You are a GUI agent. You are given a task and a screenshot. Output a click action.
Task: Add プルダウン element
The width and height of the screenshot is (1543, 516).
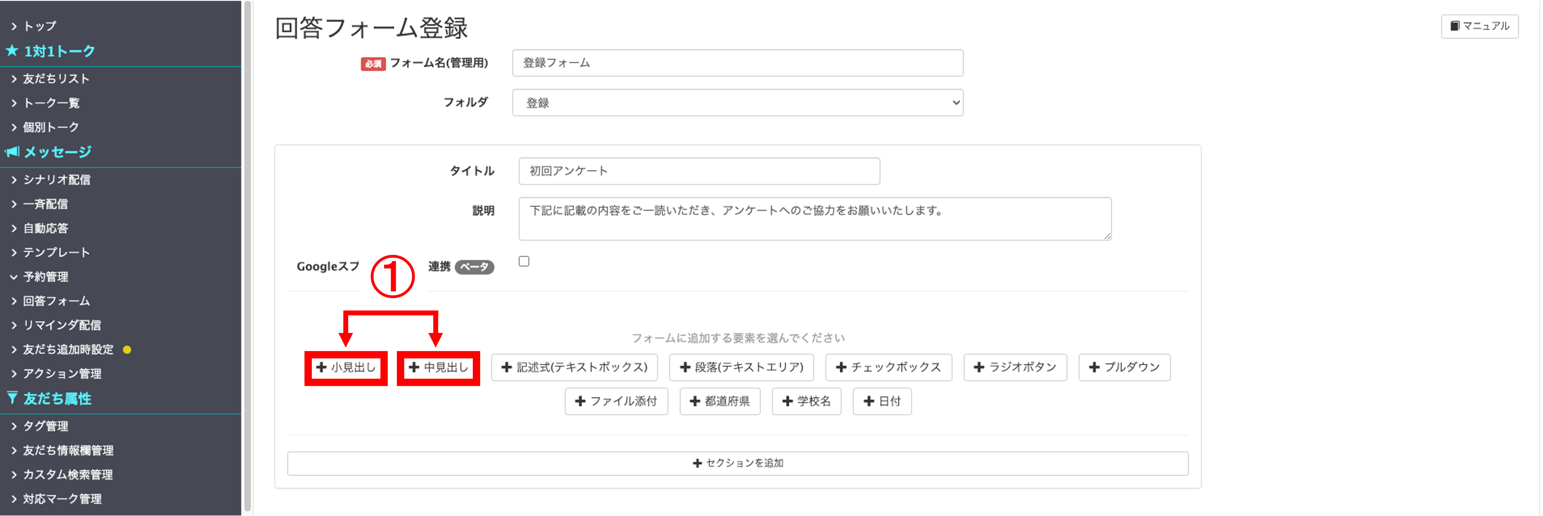pyautogui.click(x=1124, y=367)
